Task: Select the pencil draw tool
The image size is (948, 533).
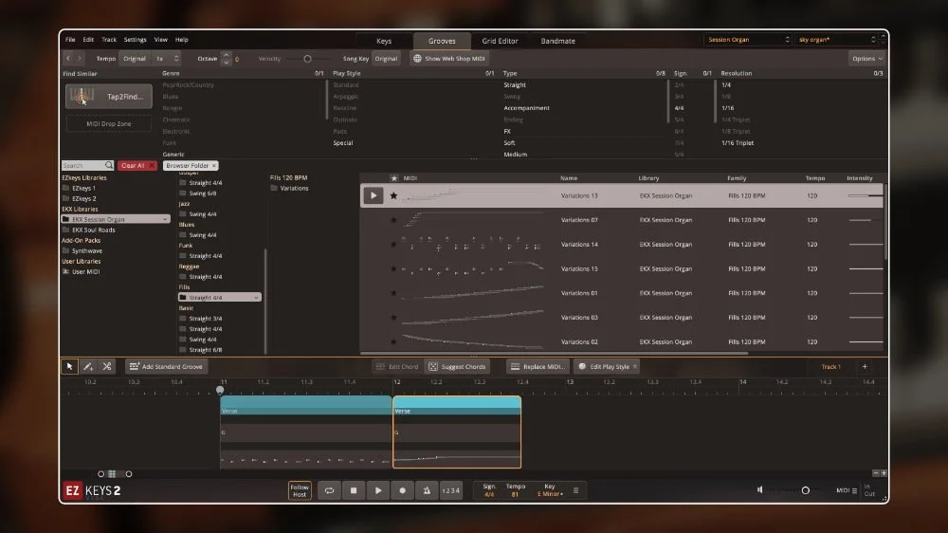Action: click(x=88, y=366)
